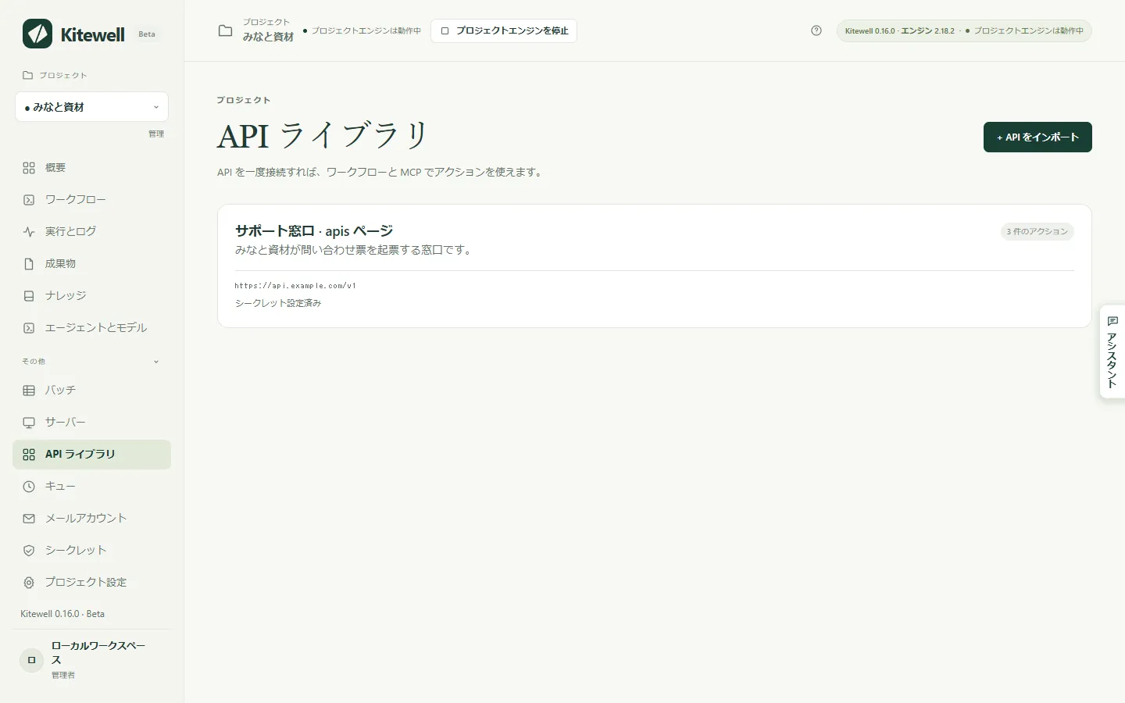1125x703 pixels.
Task: Click the メールアカウント envelope icon
Action: click(29, 519)
